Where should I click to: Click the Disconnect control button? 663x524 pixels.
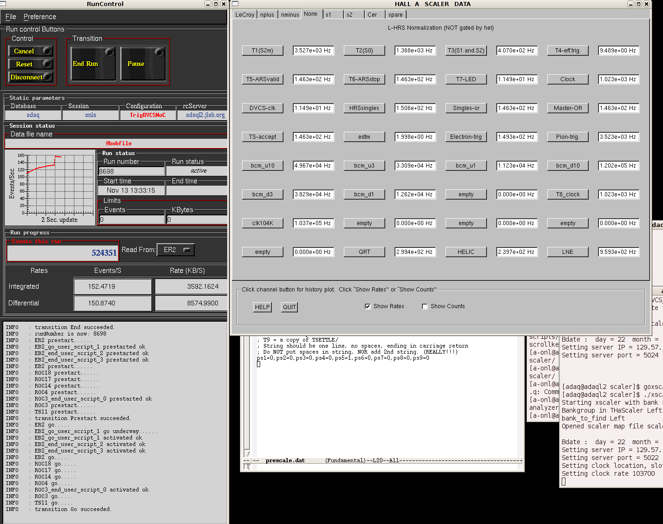(31, 77)
